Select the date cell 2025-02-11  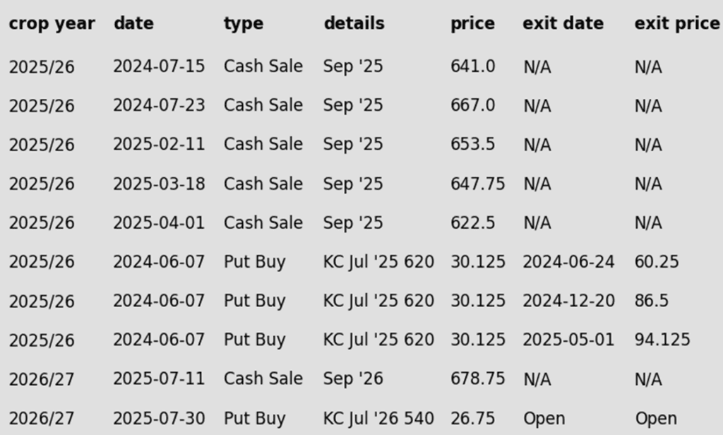click(x=159, y=144)
